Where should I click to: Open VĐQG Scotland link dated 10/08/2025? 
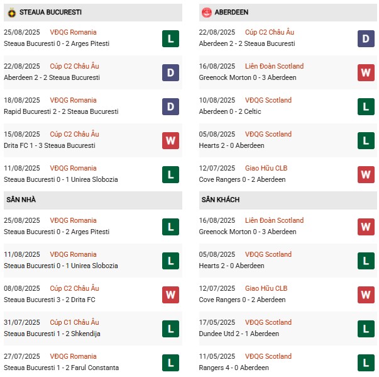[268, 100]
